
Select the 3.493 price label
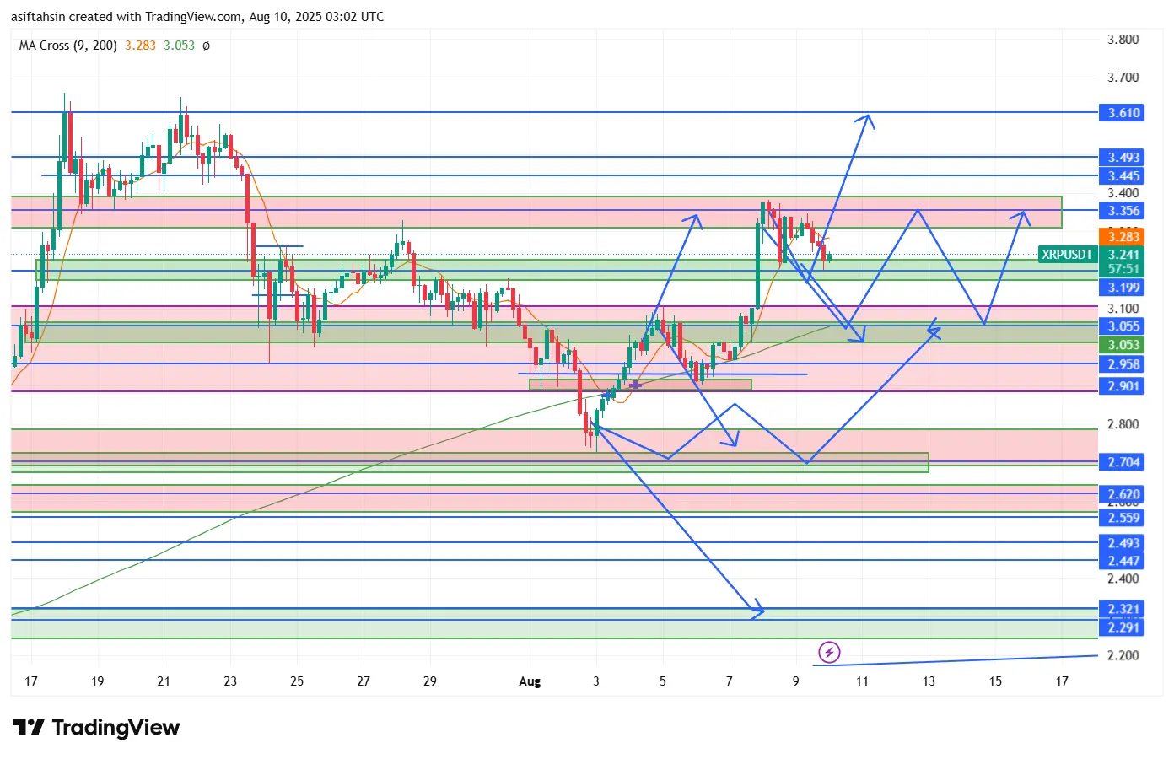tap(1121, 158)
